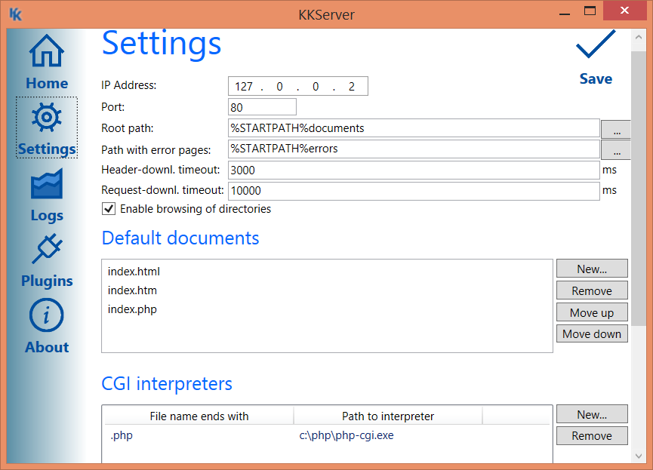This screenshot has height=470, width=653.
Task: Click Move up for default documents
Action: point(592,312)
